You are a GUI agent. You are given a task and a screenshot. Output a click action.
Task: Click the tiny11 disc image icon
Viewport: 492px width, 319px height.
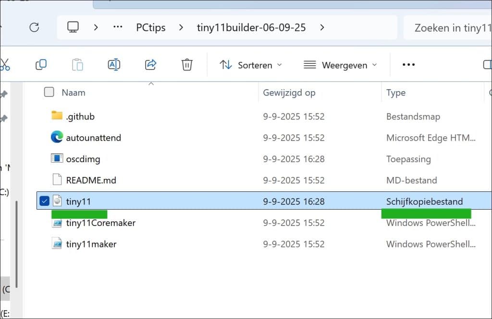(57, 201)
